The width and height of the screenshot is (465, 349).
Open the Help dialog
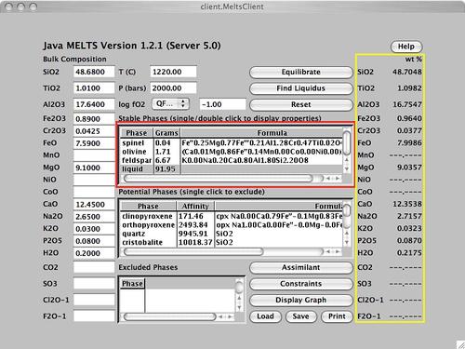click(406, 47)
